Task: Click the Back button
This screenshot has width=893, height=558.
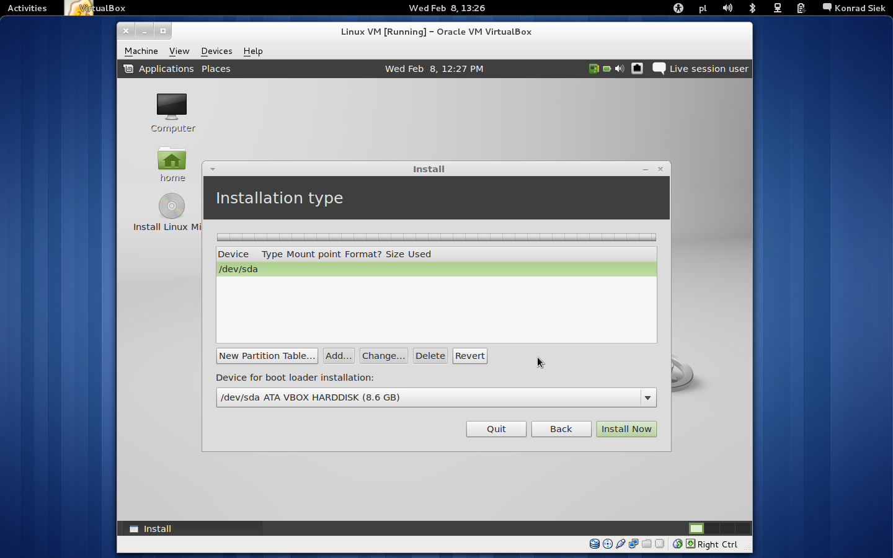Action: pyautogui.click(x=561, y=429)
